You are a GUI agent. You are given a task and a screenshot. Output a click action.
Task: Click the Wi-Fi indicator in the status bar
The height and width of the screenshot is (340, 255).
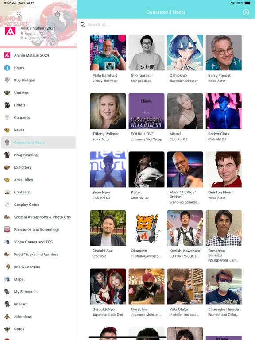click(x=232, y=3)
